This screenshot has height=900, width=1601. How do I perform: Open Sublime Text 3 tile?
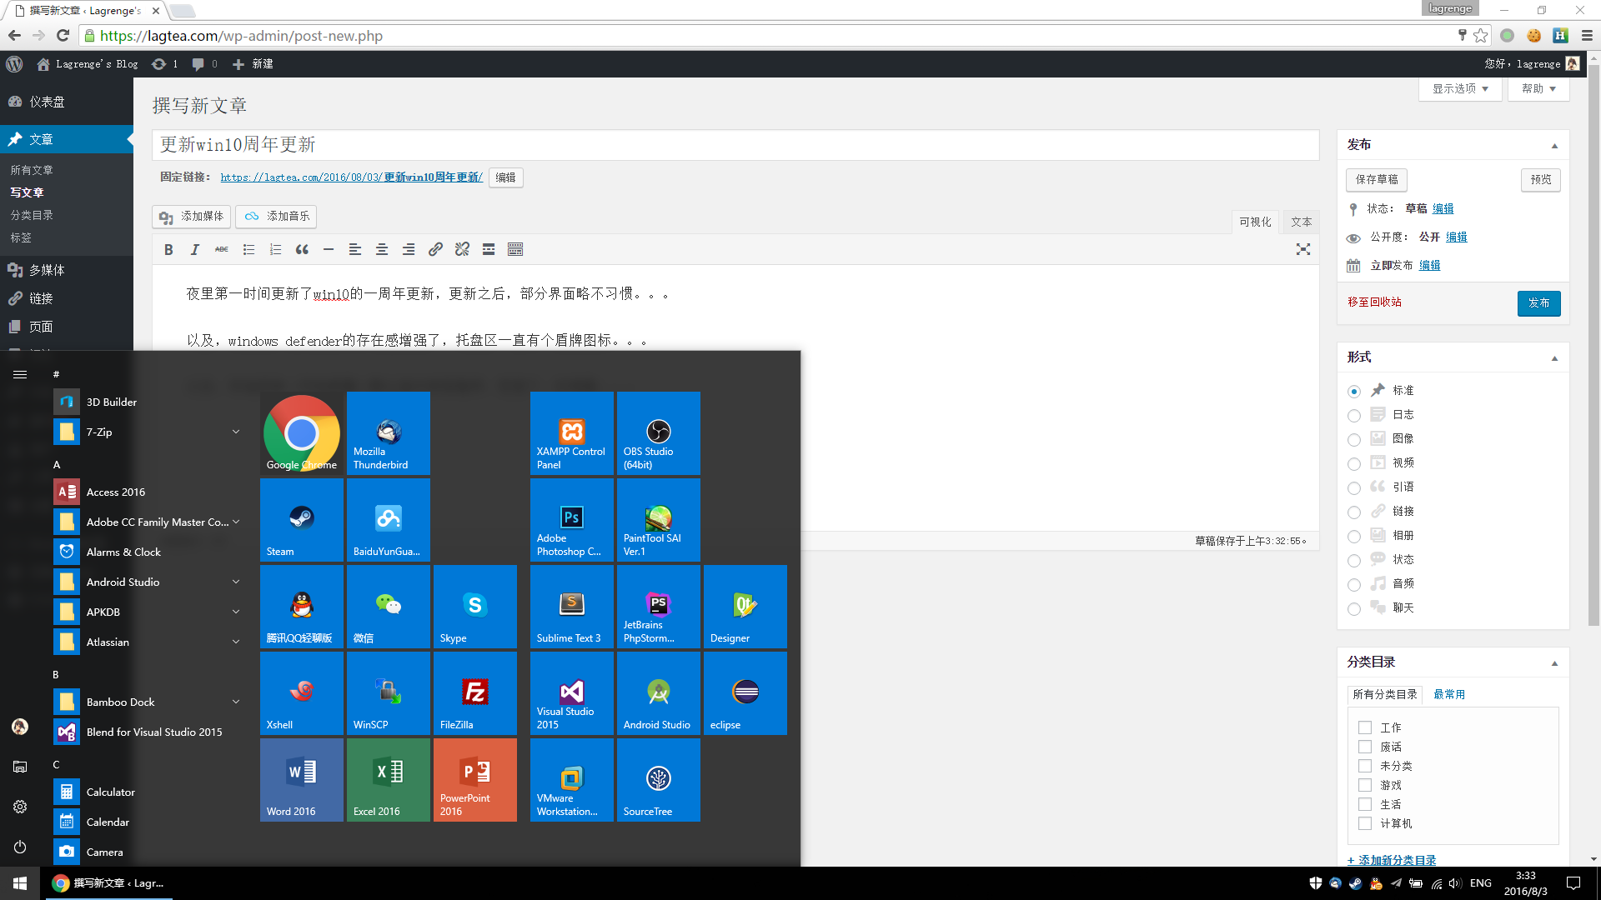coord(572,607)
